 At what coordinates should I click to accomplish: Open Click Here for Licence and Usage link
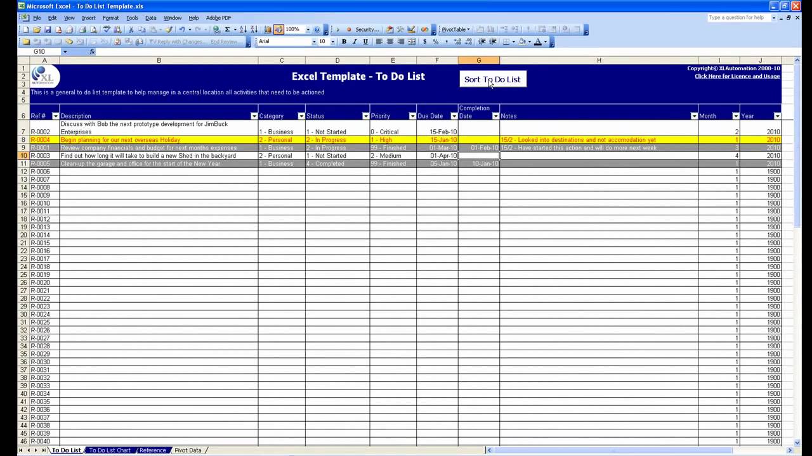[737, 76]
